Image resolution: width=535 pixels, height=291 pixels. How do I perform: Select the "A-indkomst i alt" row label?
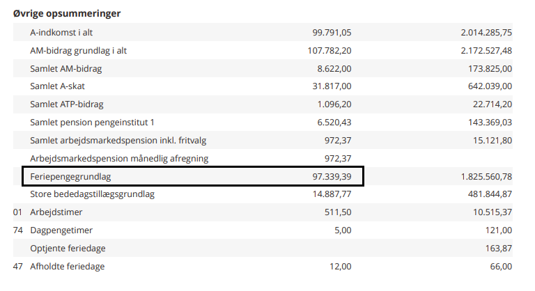coord(61,32)
